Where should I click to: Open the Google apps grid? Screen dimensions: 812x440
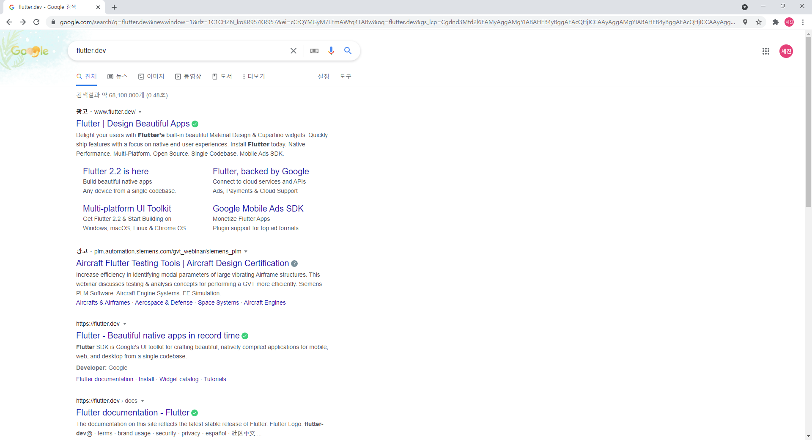pyautogui.click(x=766, y=51)
